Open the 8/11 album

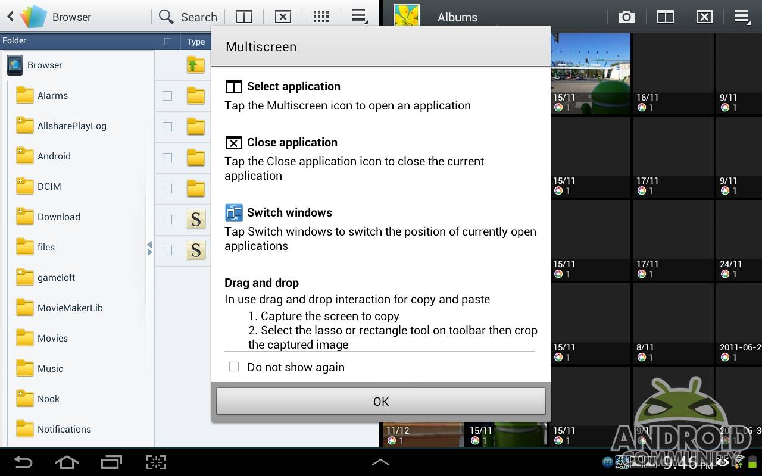pos(673,324)
